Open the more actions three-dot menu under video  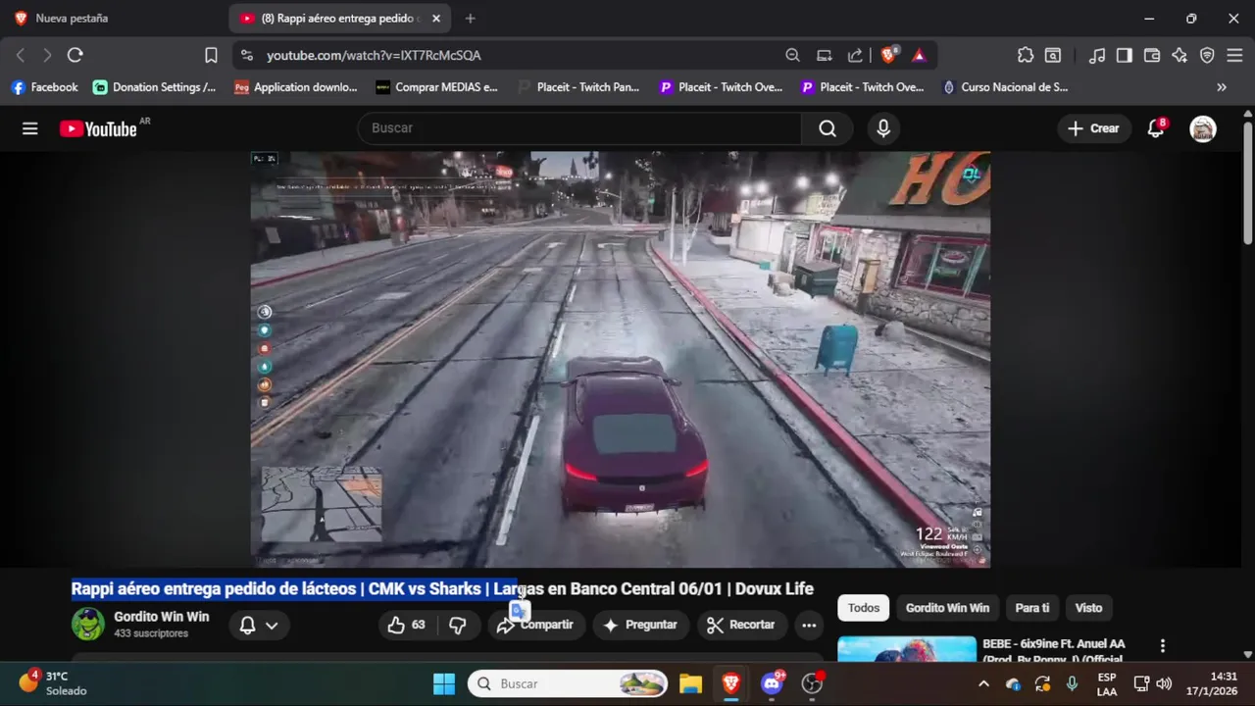(x=809, y=625)
